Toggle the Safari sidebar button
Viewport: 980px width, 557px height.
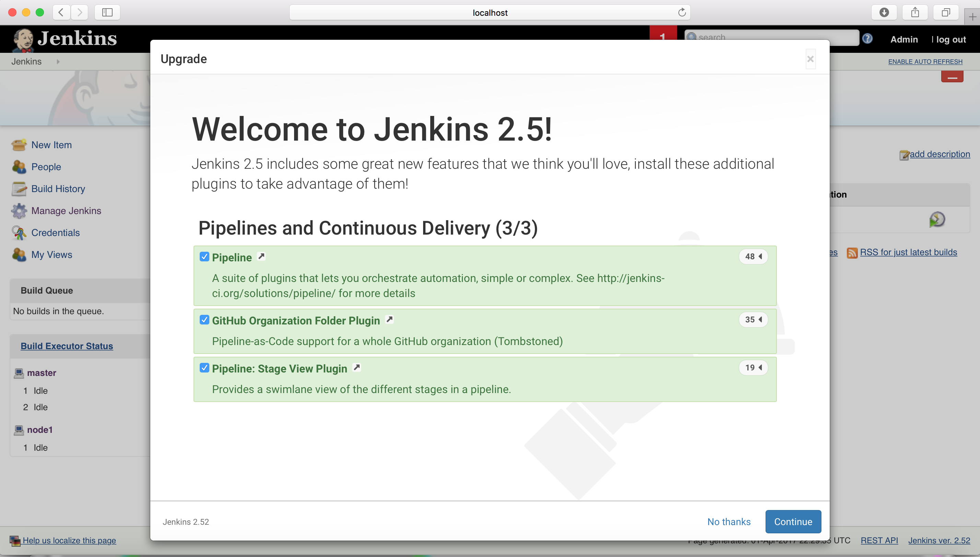pos(107,12)
